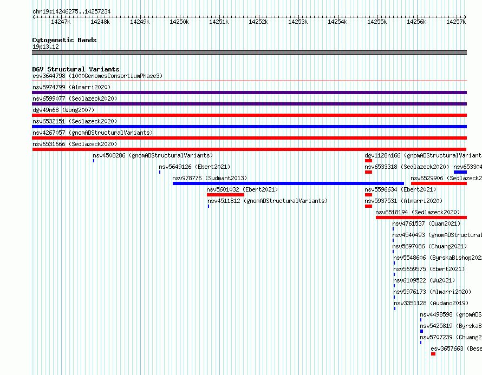Open the nsv6599077 Sedlazeck2020 variant label
Screen dimensions: 482x375
click(x=75, y=98)
